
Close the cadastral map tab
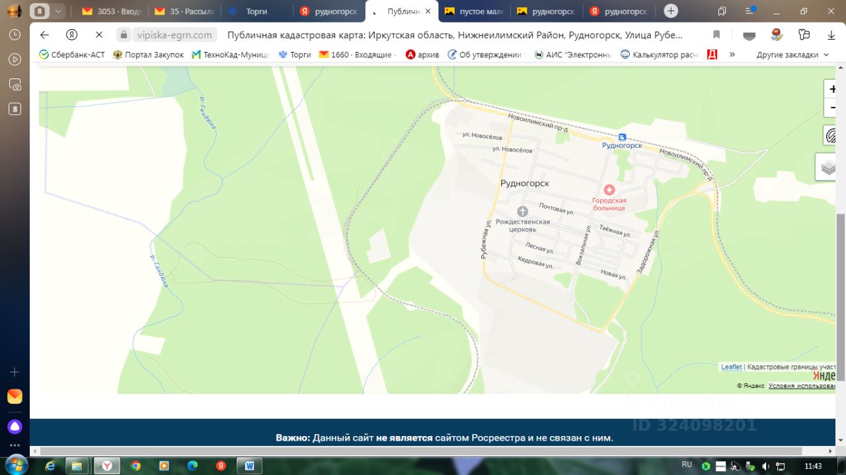pos(428,12)
